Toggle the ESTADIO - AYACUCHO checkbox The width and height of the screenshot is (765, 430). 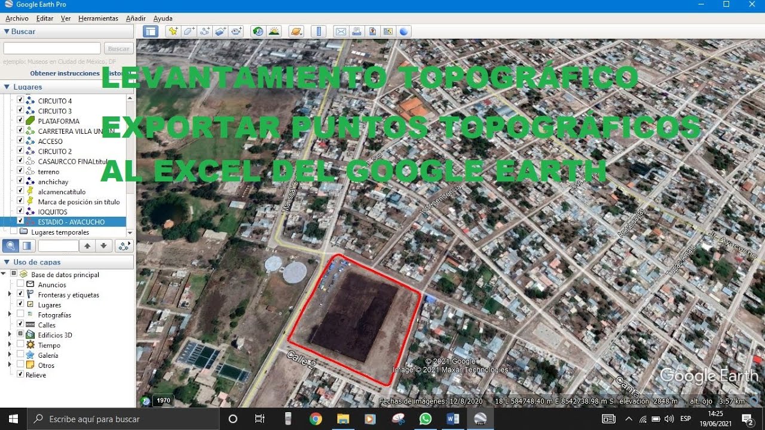20,222
